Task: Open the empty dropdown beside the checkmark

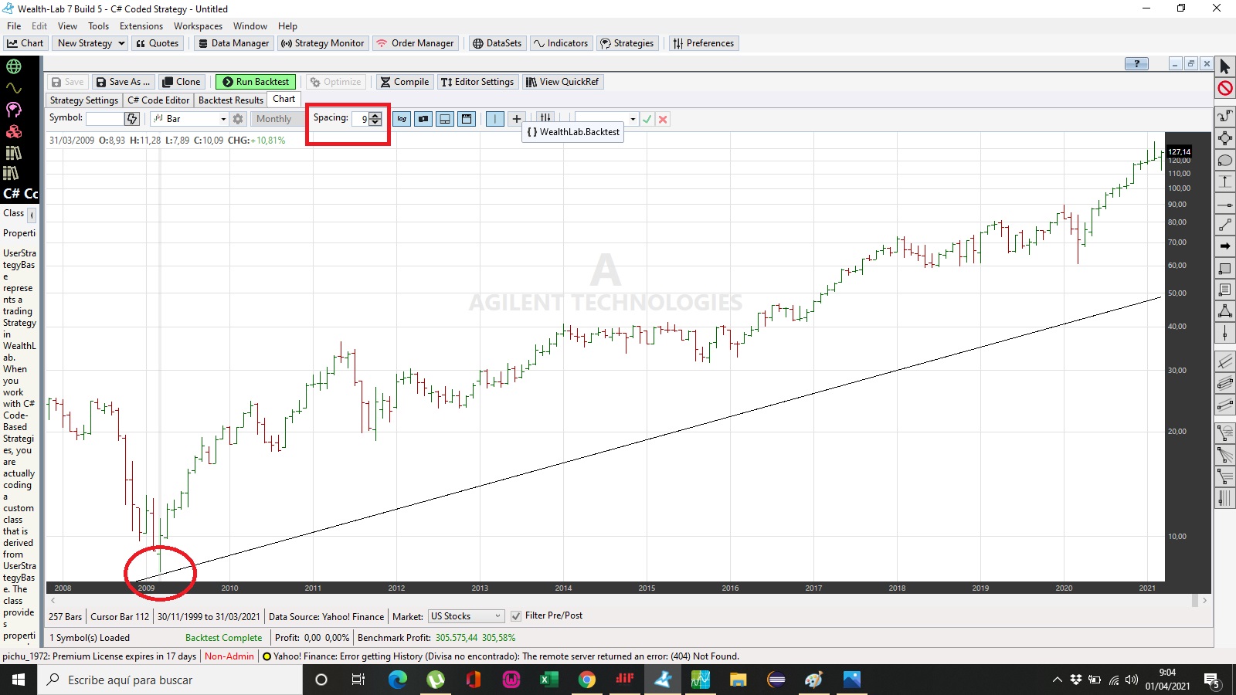Action: pos(606,119)
